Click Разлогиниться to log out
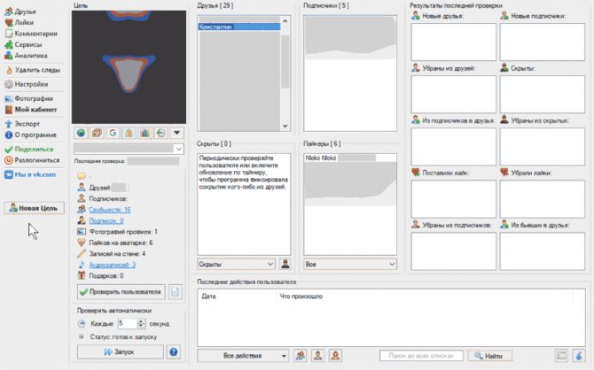The image size is (594, 370). tap(32, 160)
